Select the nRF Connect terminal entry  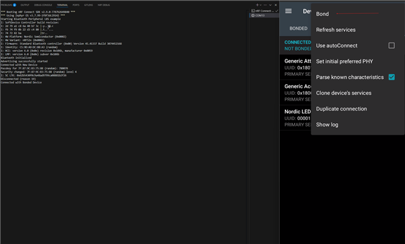[265, 11]
